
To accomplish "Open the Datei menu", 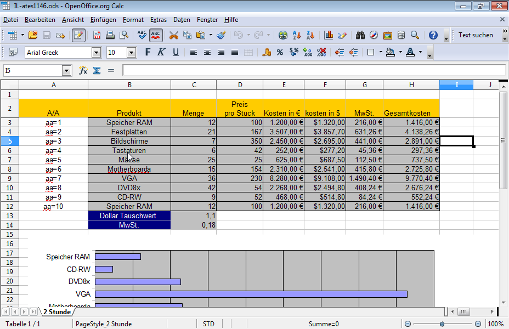I will (x=11, y=20).
